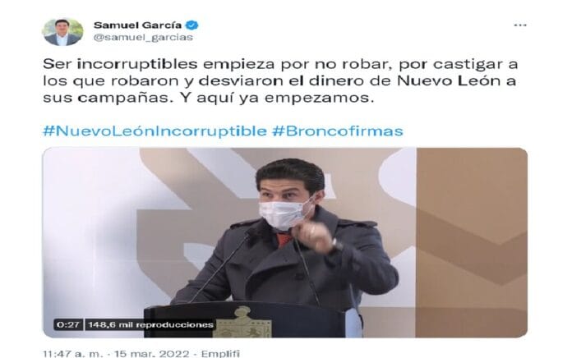Click the tweet line ending 'ya empezamos.'
This screenshot has width=572, height=358.
(208, 98)
